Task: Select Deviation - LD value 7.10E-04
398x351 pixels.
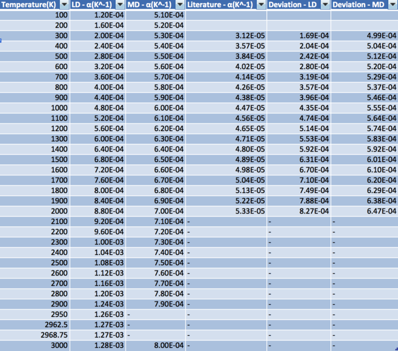Action: tap(298, 180)
